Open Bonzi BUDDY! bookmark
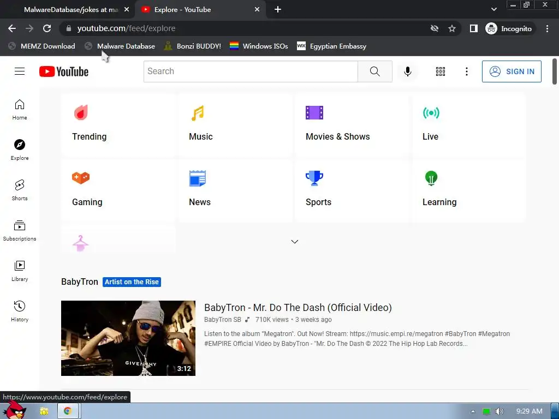Image resolution: width=559 pixels, height=419 pixels. (x=193, y=46)
